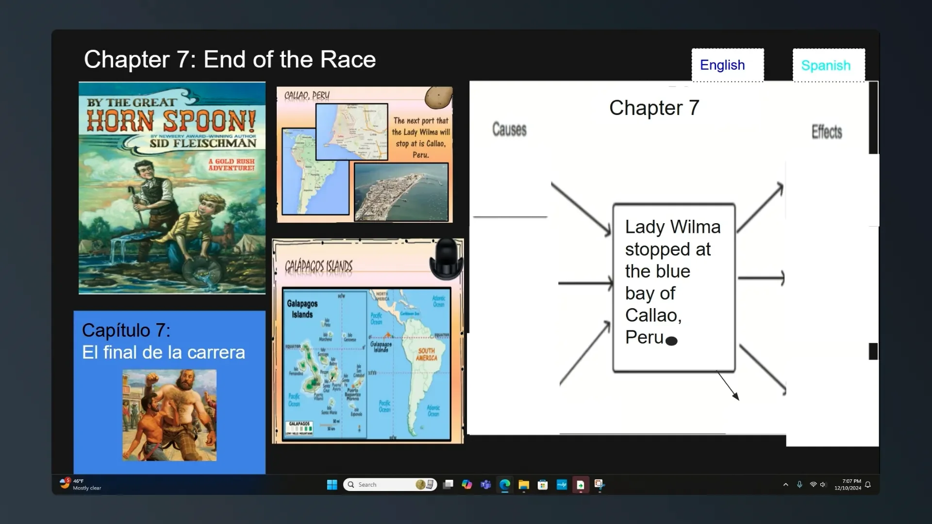Click the "Effects" label
Screen dimensions: 932x524
pyautogui.click(x=827, y=131)
